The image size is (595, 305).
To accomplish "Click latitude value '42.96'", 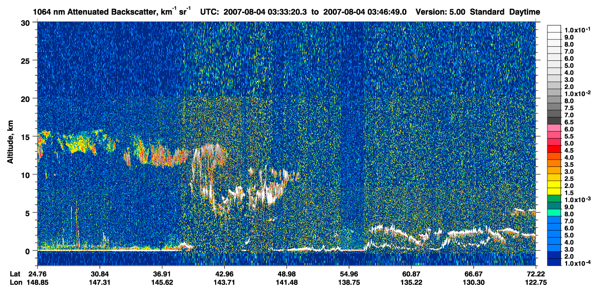I will pyautogui.click(x=224, y=273).
